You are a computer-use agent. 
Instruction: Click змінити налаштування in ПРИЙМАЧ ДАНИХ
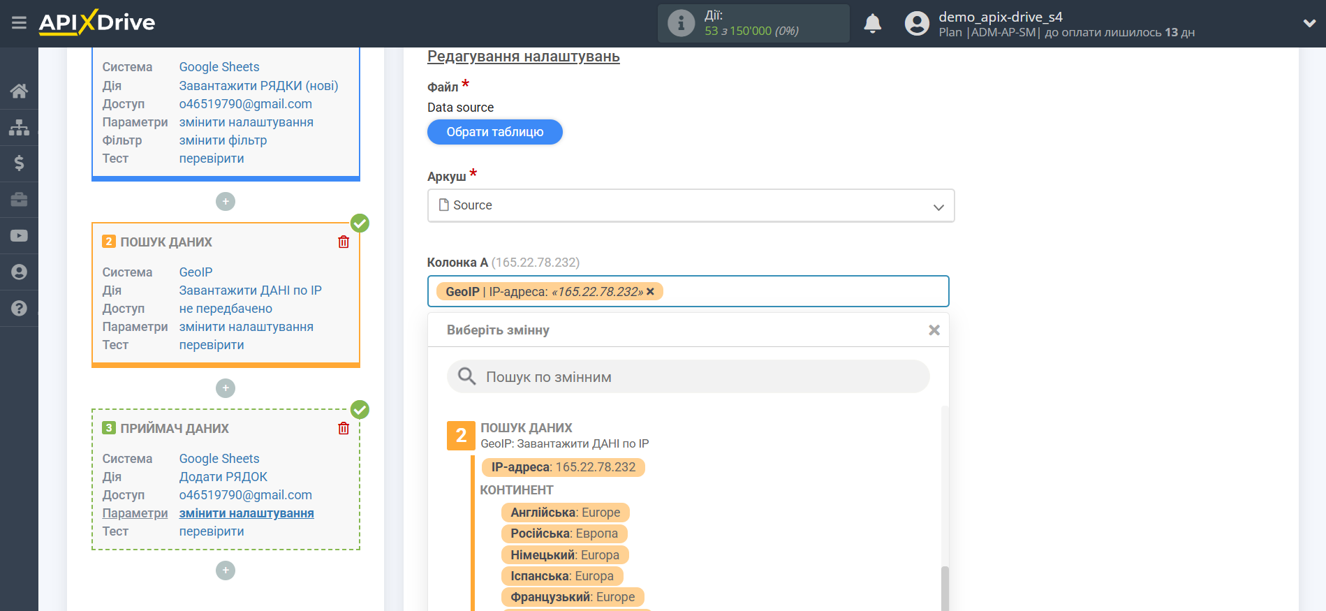[x=246, y=513]
